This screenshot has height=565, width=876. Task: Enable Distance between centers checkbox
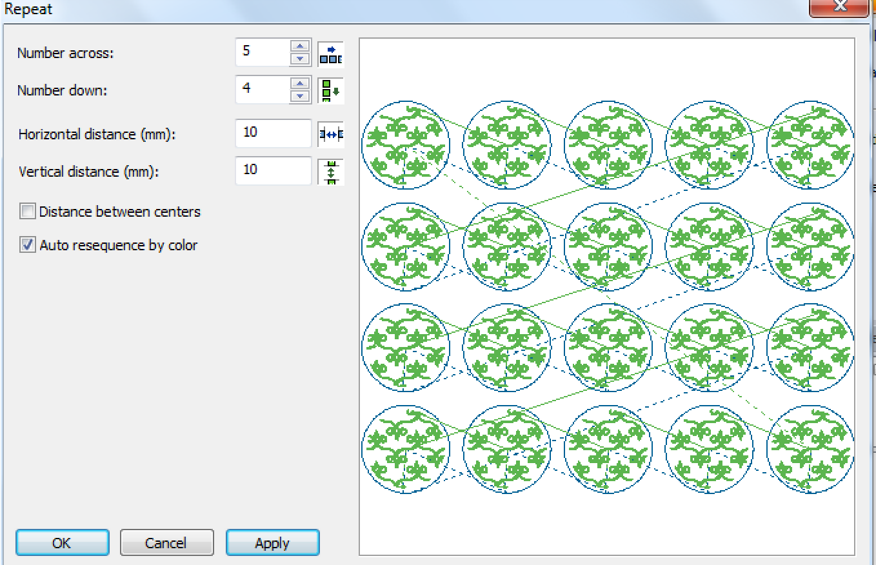[x=28, y=212]
